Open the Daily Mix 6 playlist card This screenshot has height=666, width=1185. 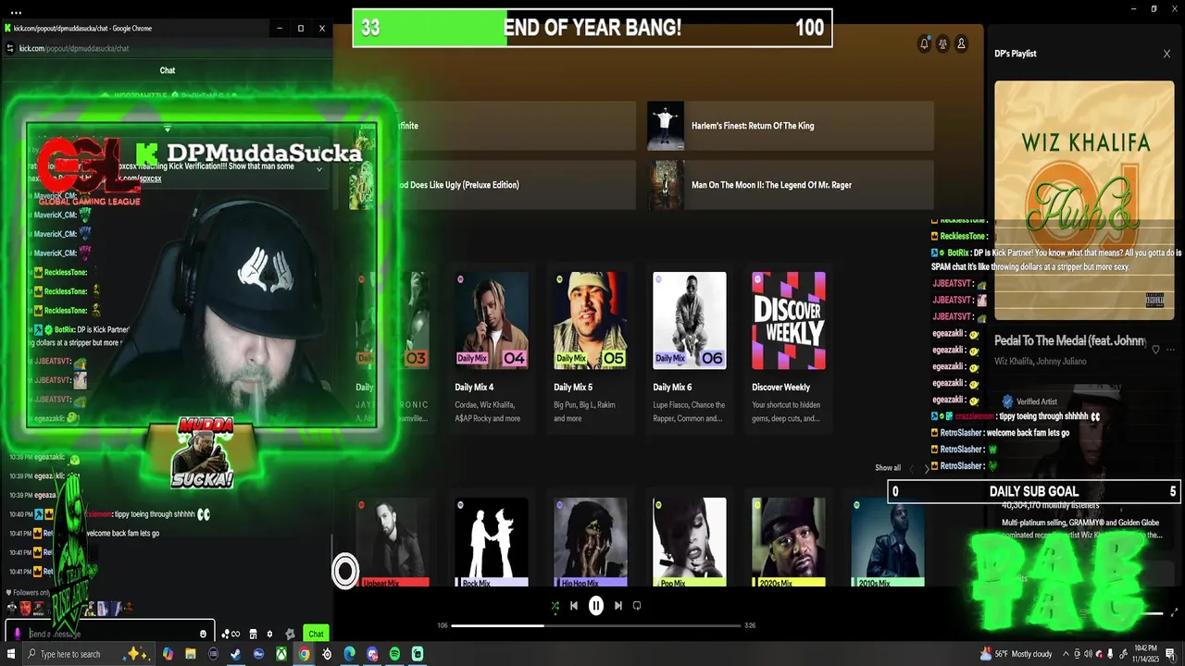pyautogui.click(x=689, y=350)
